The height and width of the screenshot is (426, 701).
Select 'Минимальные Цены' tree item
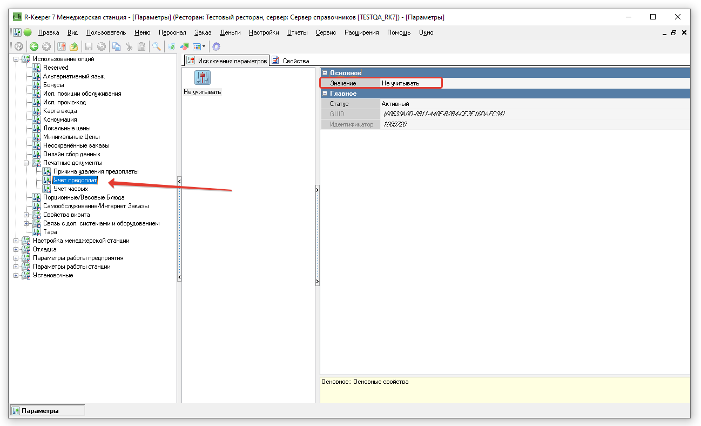[71, 137]
